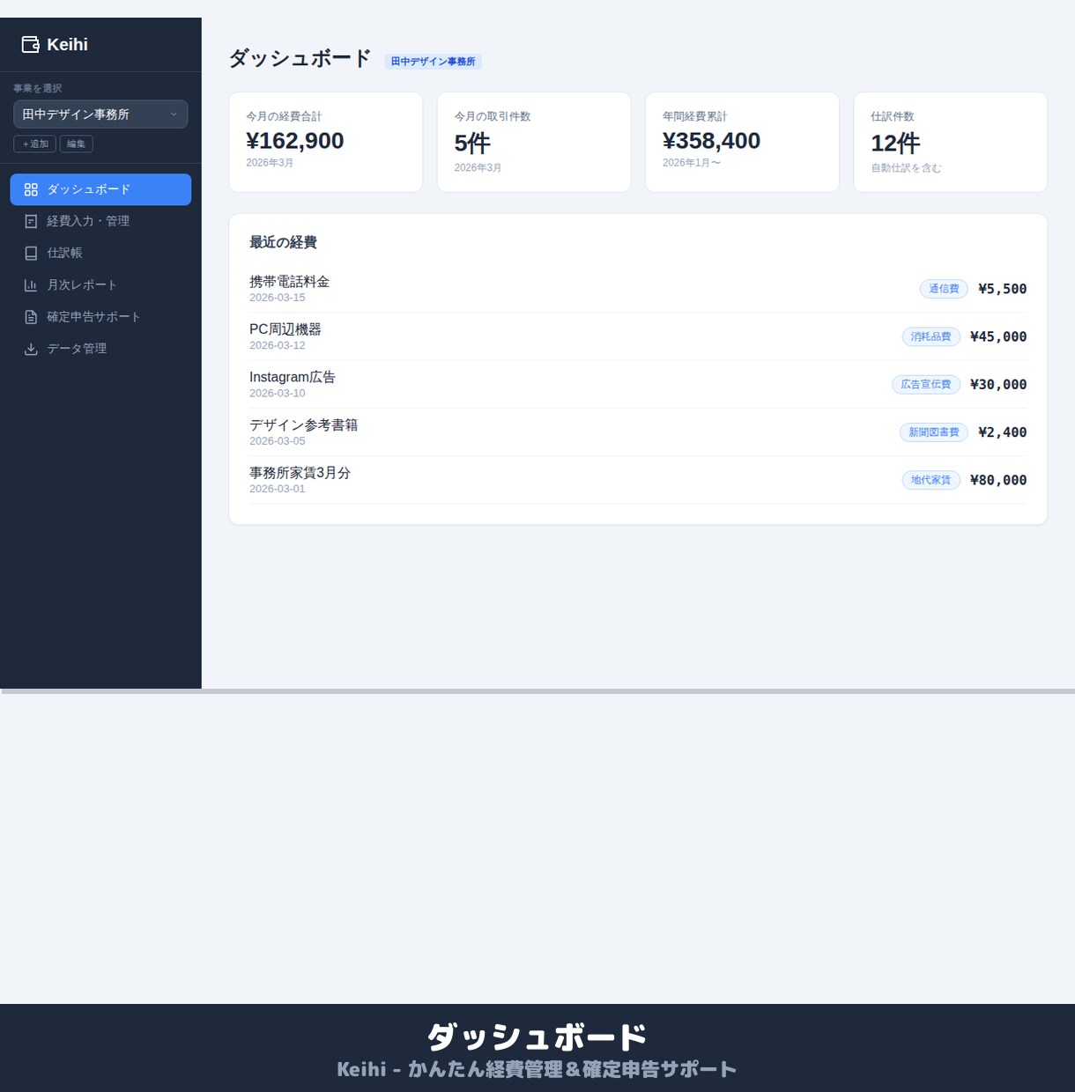Click the +追加 button
The image size is (1075, 1092).
[35, 144]
